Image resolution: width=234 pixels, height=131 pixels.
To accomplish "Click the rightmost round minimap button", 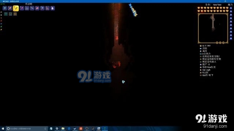I will click(x=223, y=43).
